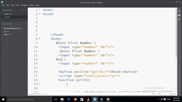Open the pen tablet taskbar app
Screen dimensions: 182x102
101,99
